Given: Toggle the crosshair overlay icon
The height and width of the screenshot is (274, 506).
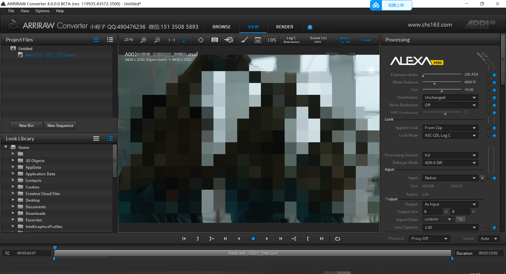Looking at the screenshot, I should point(201,40).
